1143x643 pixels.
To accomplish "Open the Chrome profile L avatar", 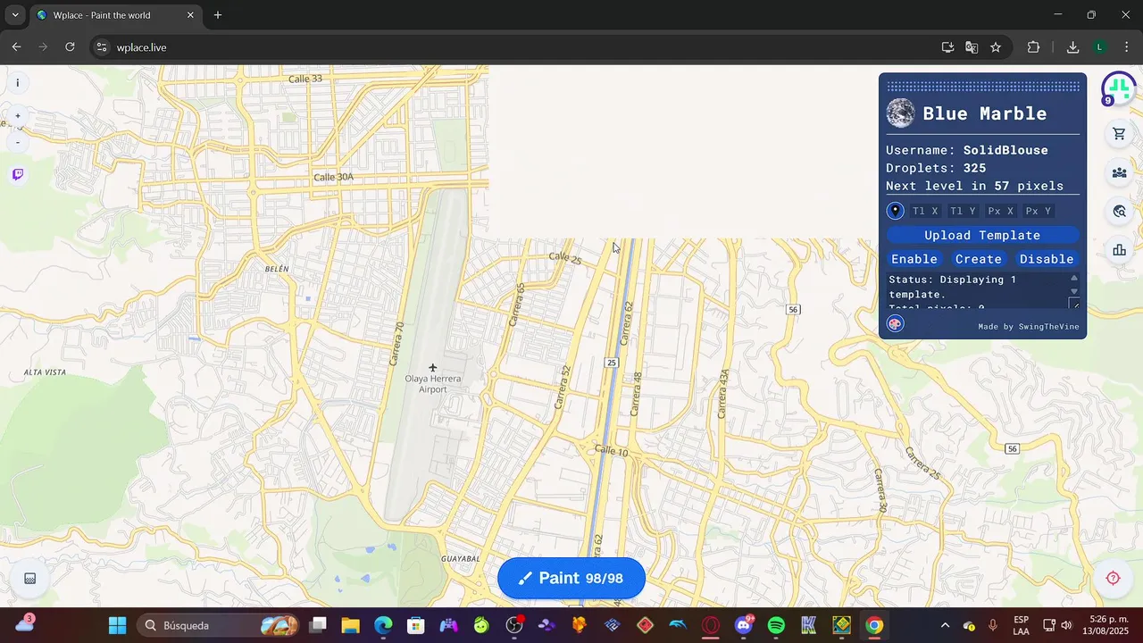I will pyautogui.click(x=1100, y=47).
